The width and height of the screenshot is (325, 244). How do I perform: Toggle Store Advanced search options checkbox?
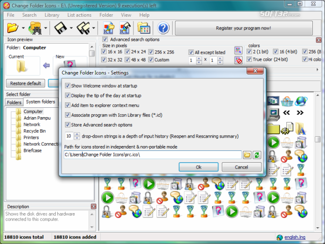click(67, 124)
